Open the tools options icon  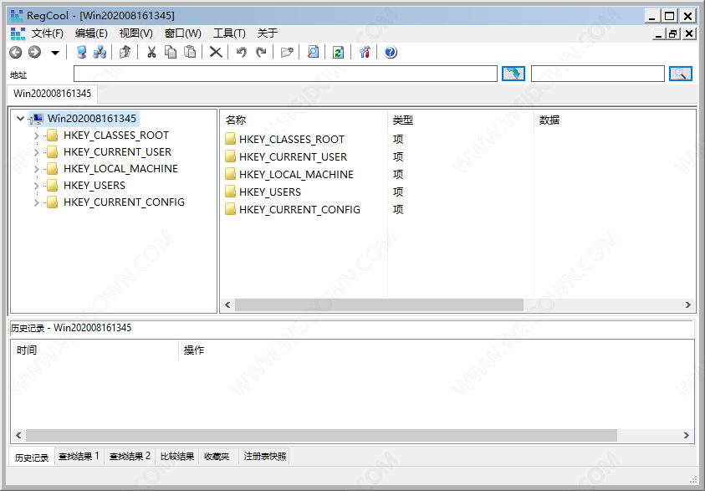(x=365, y=53)
